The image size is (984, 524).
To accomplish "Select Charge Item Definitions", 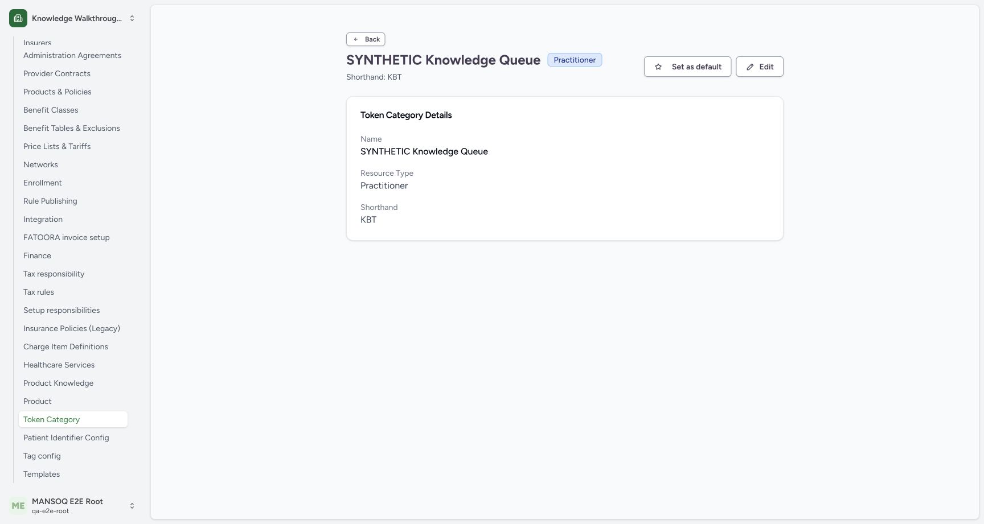I will point(65,346).
